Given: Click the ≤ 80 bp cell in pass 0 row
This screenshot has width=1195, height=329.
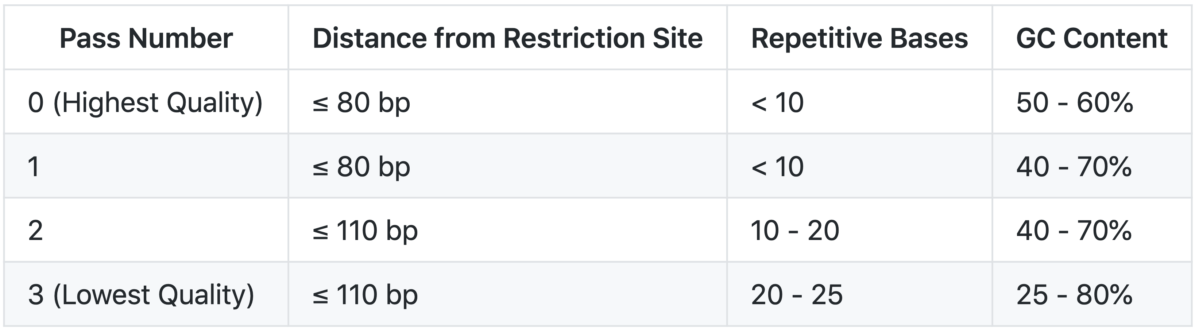Looking at the screenshot, I should coord(507,102).
